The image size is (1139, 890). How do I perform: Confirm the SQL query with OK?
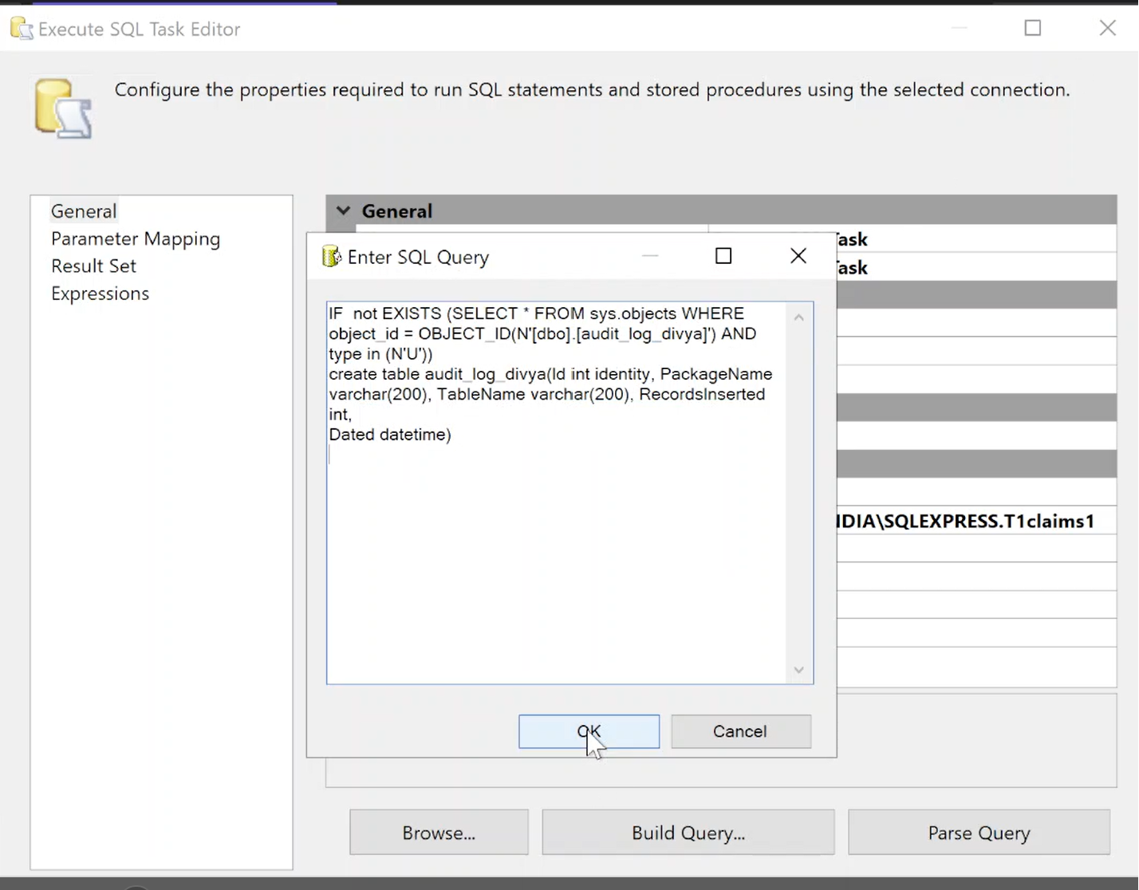pyautogui.click(x=589, y=731)
